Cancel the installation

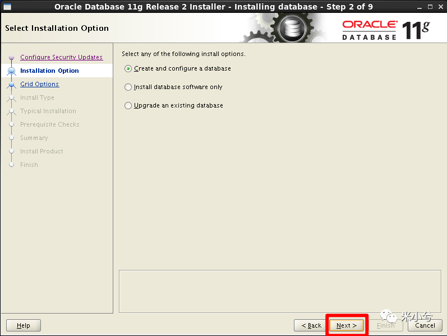point(425,325)
